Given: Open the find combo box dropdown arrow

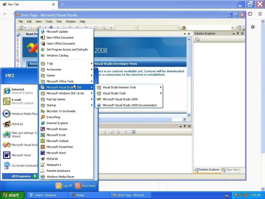Looking at the screenshot, I should click(x=232, y=28).
